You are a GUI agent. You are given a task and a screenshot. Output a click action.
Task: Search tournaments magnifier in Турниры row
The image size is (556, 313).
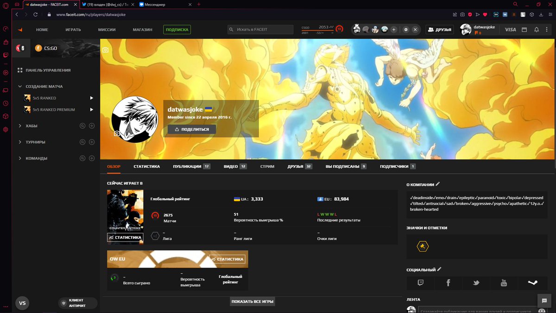click(82, 142)
